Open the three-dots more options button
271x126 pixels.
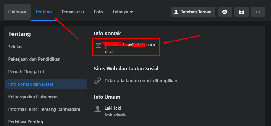tap(258, 12)
